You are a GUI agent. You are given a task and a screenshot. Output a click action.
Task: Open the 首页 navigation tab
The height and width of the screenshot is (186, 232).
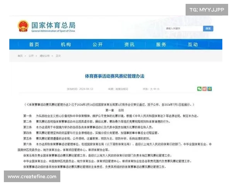[34, 45]
